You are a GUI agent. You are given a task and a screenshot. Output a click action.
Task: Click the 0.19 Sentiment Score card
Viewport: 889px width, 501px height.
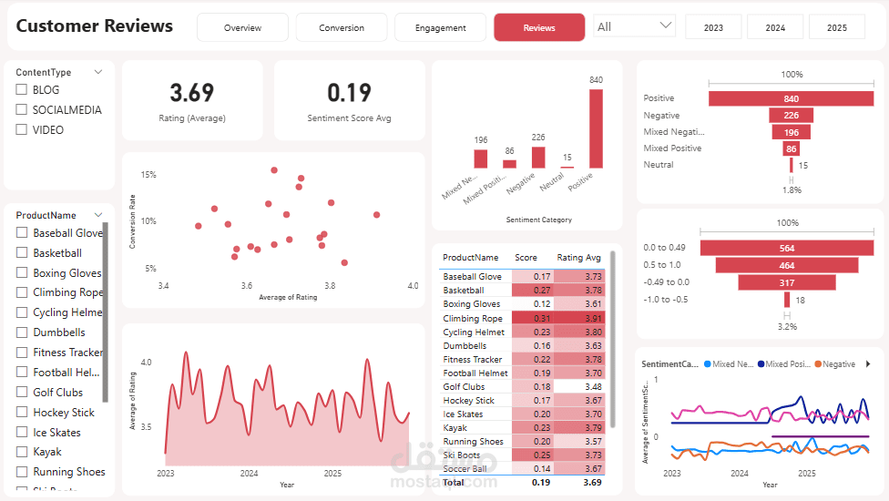click(x=349, y=100)
